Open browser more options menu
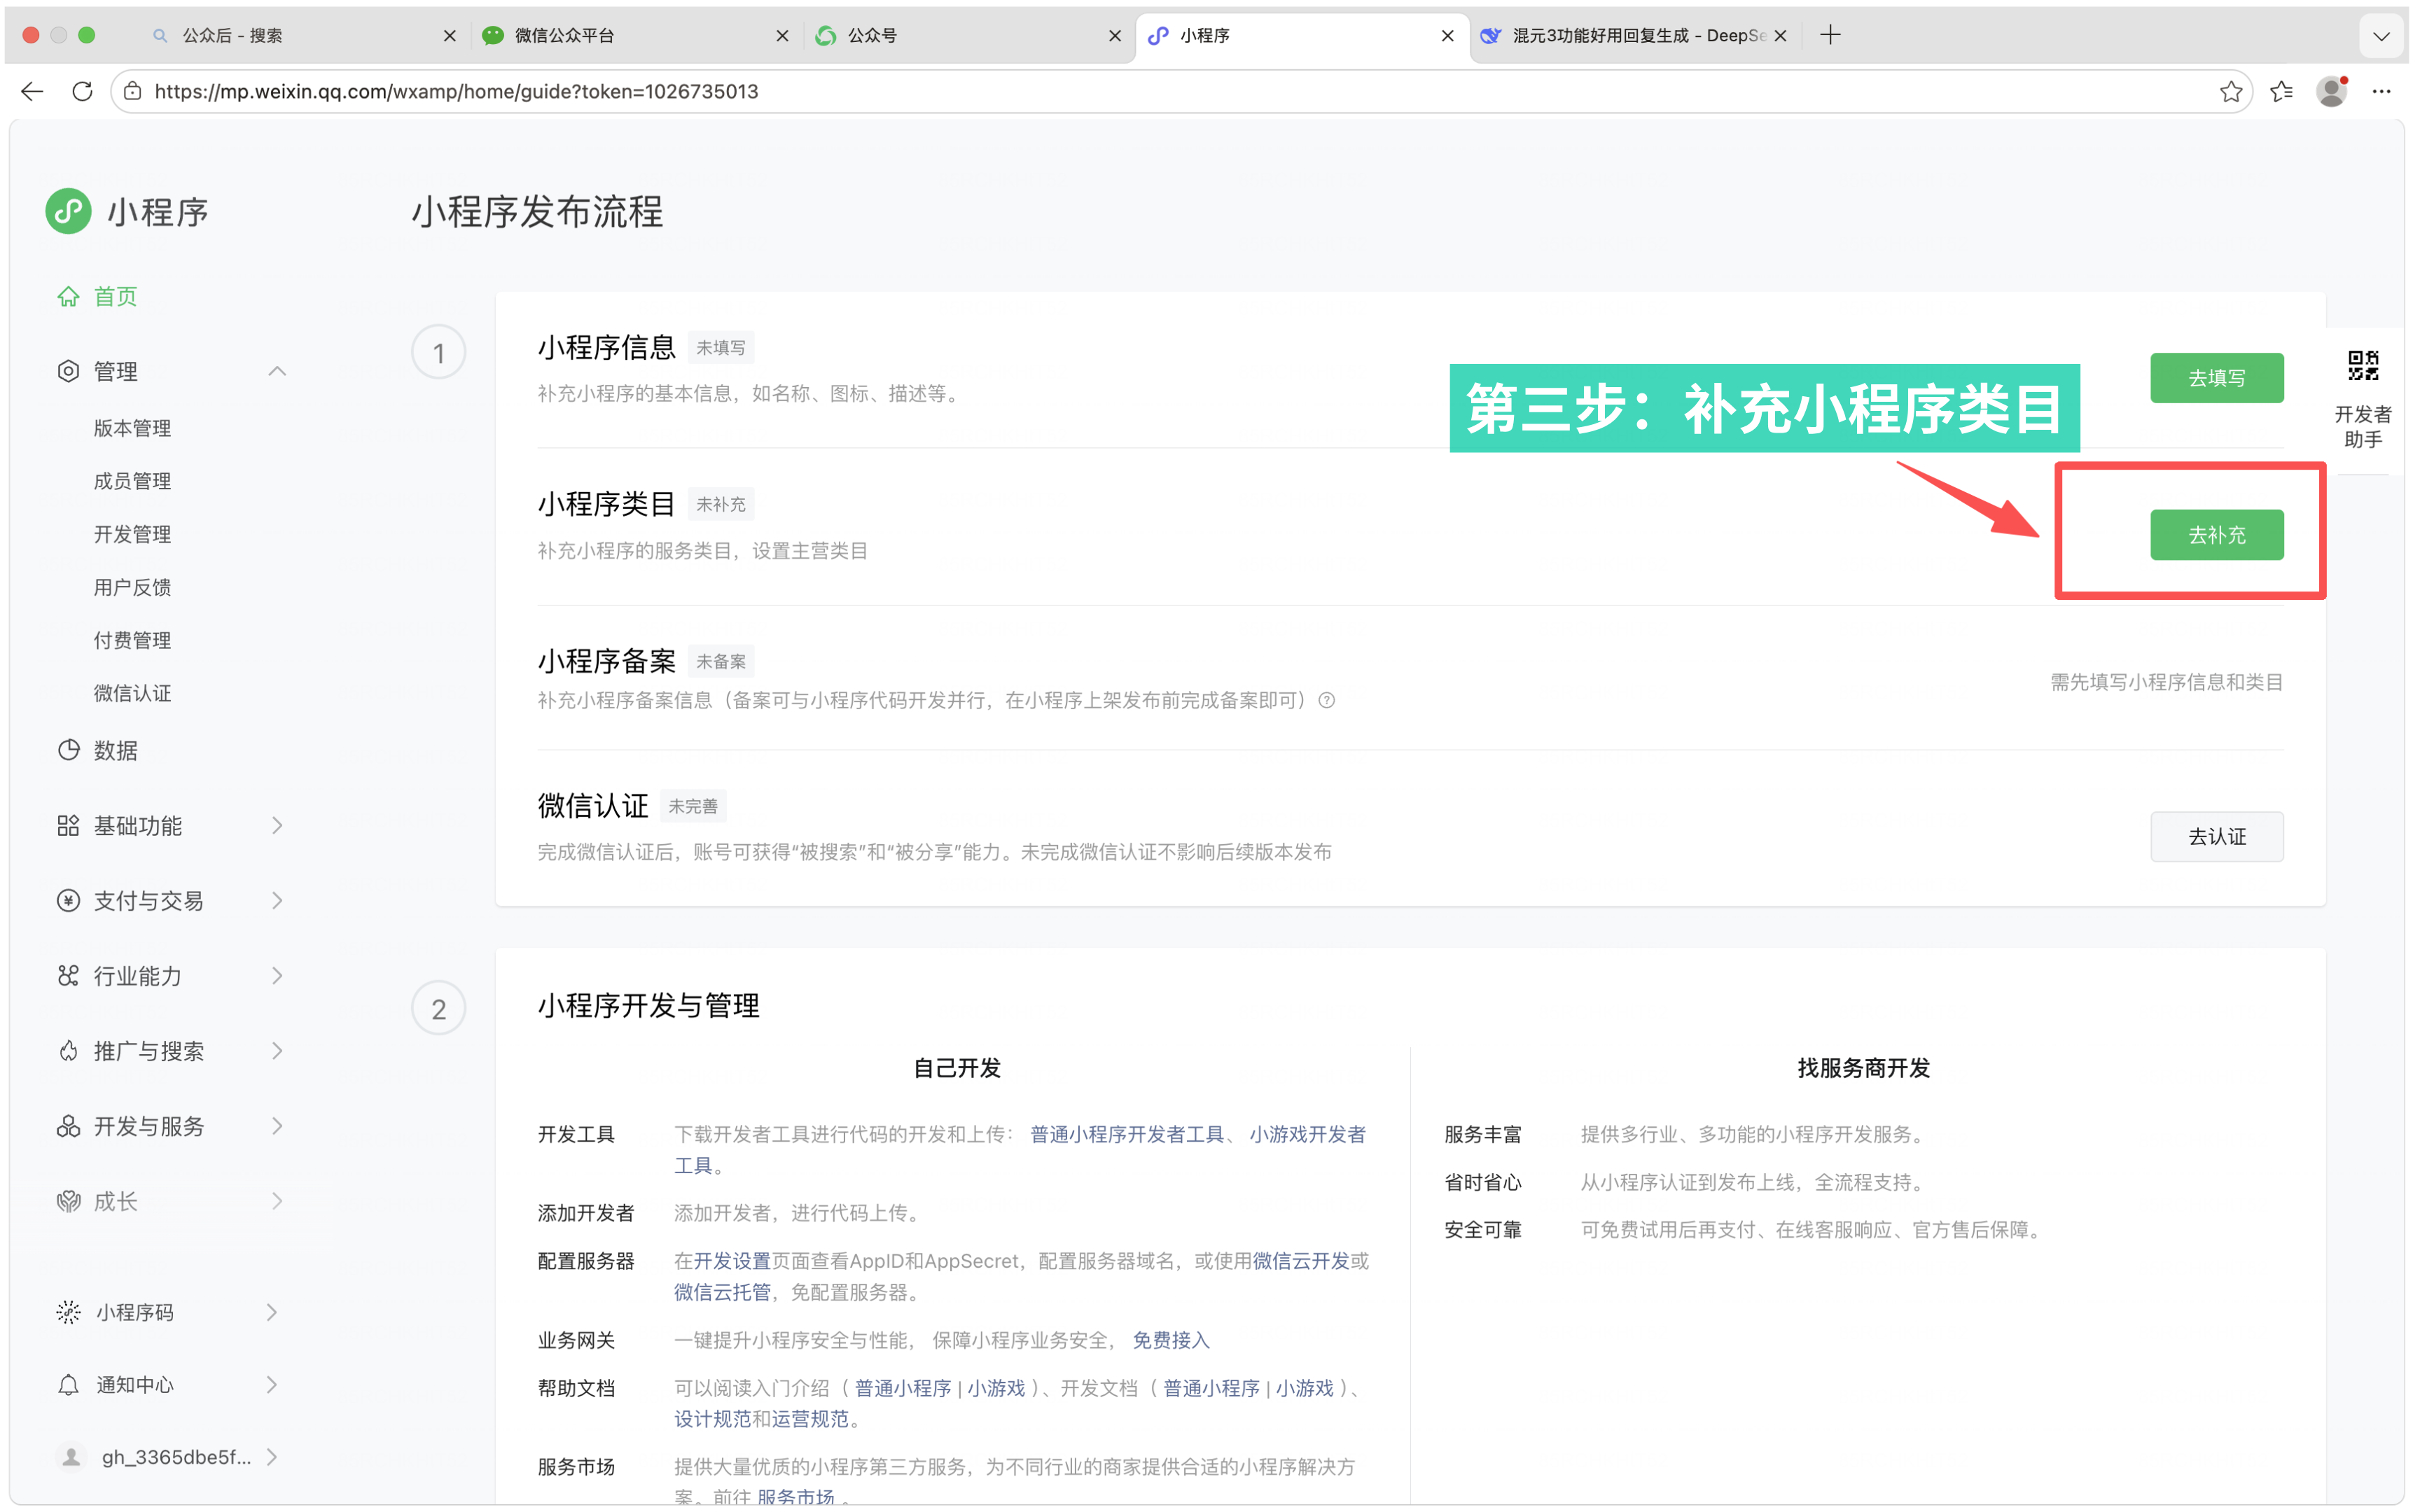The height and width of the screenshot is (1512, 2420). click(x=2381, y=91)
